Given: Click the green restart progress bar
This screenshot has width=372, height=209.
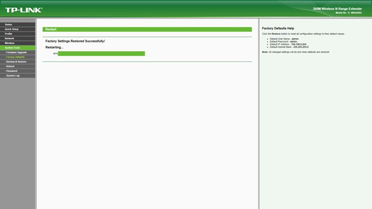Looking at the screenshot, I should pos(101,54).
